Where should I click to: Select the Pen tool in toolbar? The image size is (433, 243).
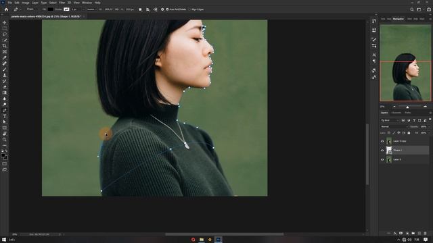coord(5,110)
